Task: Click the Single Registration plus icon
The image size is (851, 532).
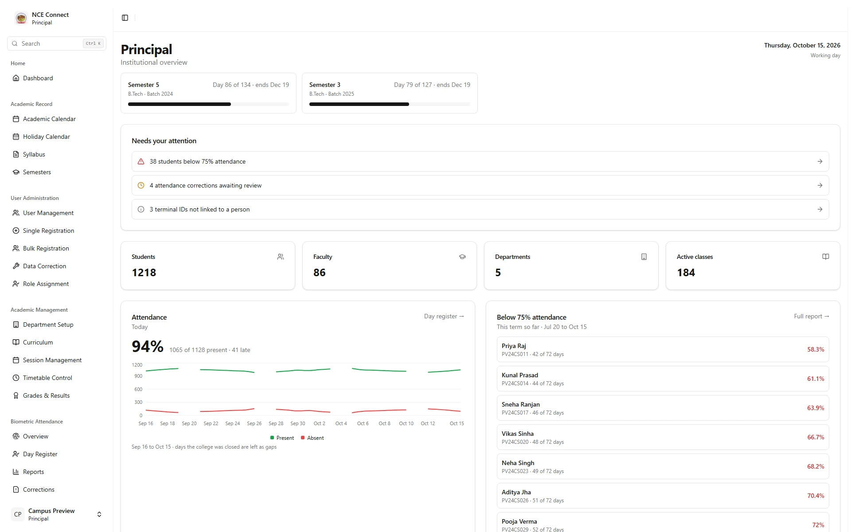Action: click(16, 231)
